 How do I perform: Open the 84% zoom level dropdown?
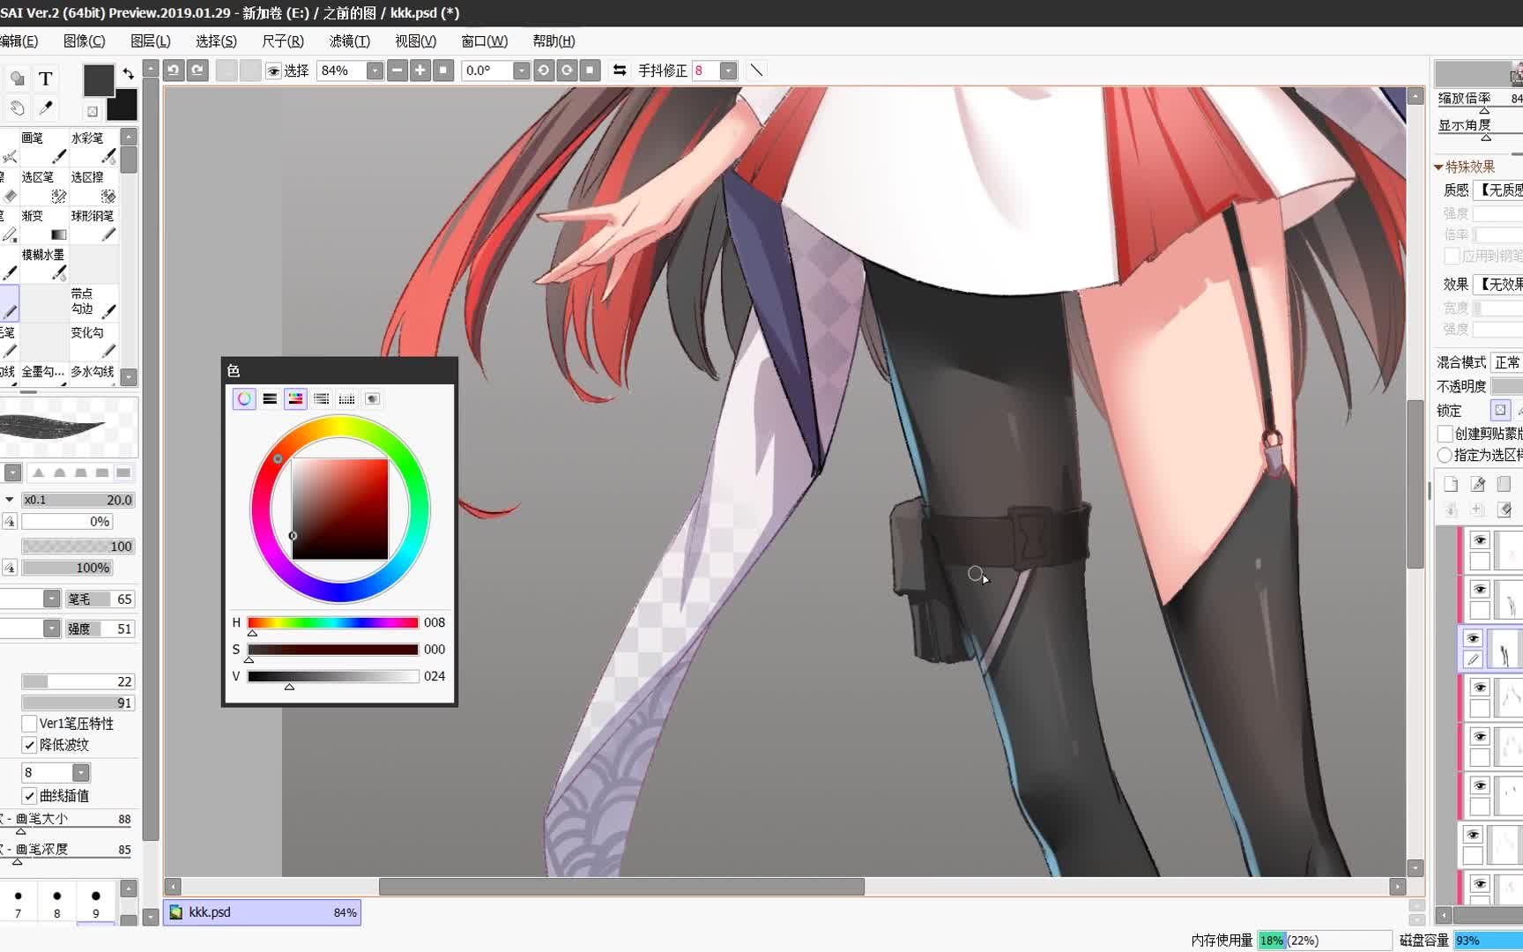pos(375,71)
